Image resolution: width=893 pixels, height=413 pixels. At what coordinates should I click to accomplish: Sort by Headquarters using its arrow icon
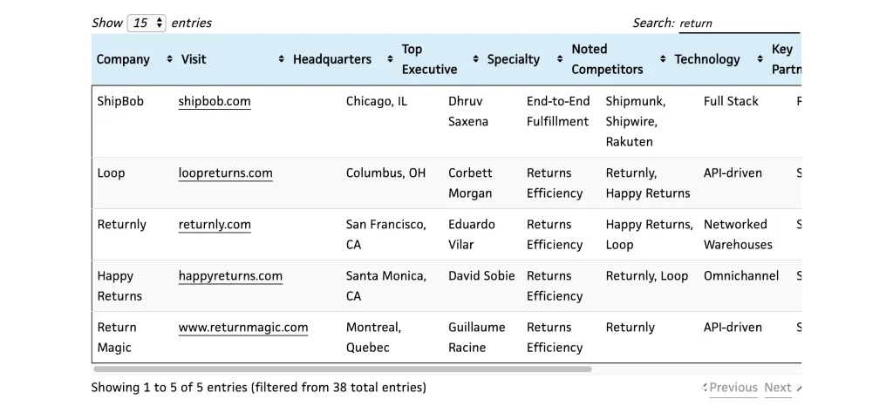390,59
